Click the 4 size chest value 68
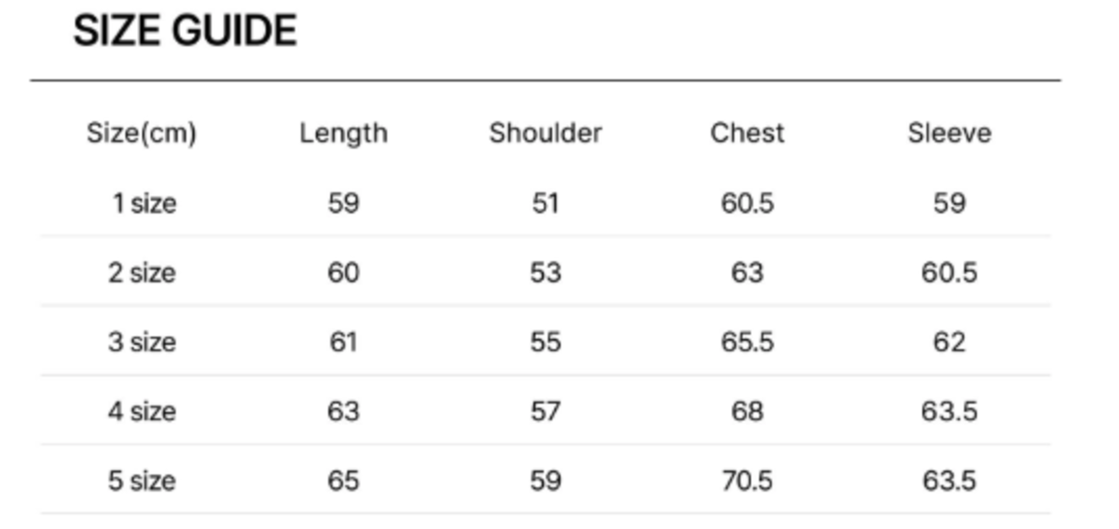The height and width of the screenshot is (529, 1119). pos(747,411)
